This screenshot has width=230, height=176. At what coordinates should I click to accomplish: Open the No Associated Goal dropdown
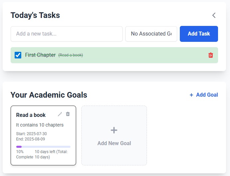tap(151, 34)
